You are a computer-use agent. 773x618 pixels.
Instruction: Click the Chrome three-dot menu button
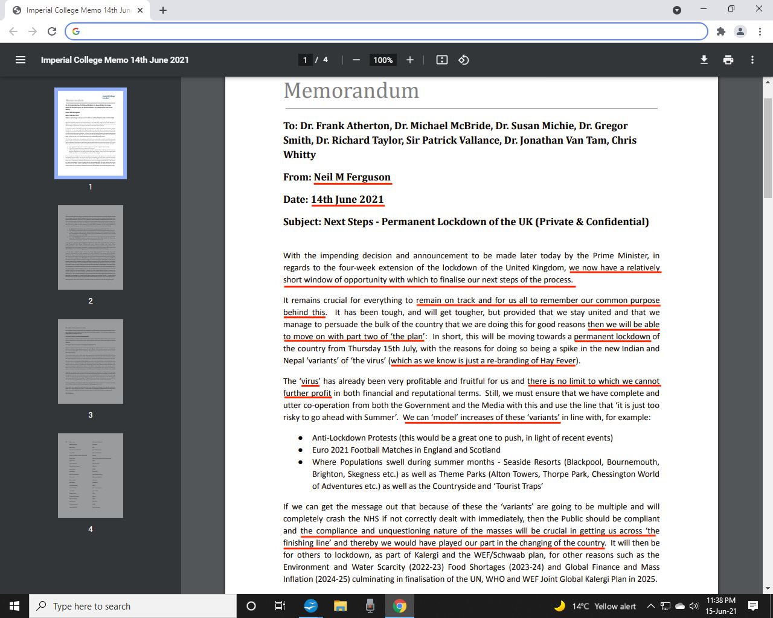coord(759,31)
